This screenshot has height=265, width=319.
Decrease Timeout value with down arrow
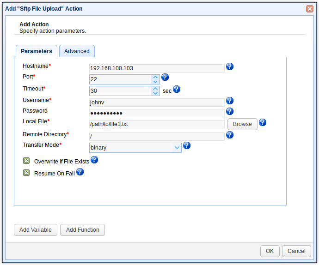tap(155, 93)
